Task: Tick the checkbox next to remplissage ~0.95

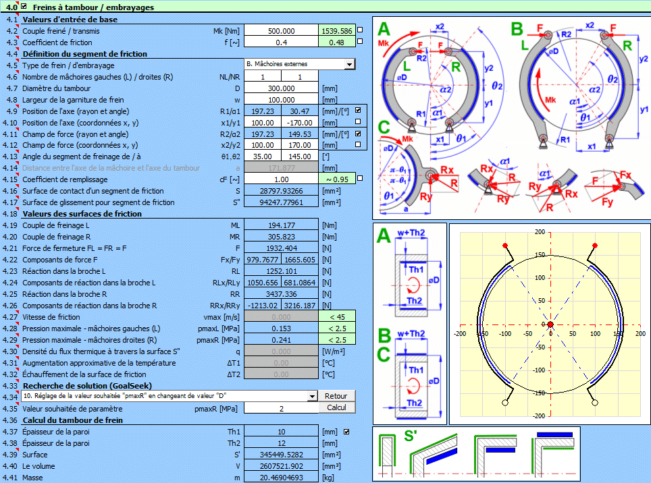Action: click(360, 178)
